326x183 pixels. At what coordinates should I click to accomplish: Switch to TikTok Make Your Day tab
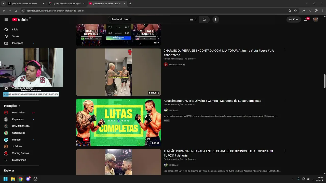(26, 4)
